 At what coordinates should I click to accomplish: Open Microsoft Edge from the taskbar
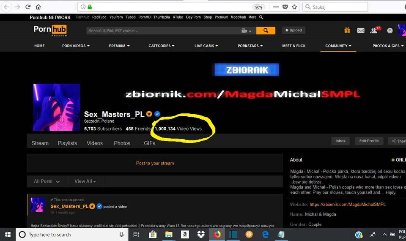265,235
